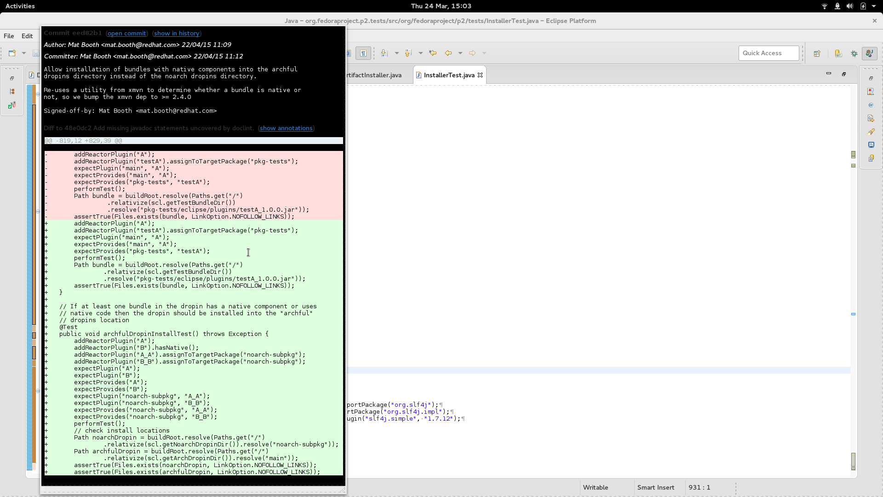This screenshot has height=497, width=883.
Task: Open the File menu
Action: pyautogui.click(x=9, y=36)
